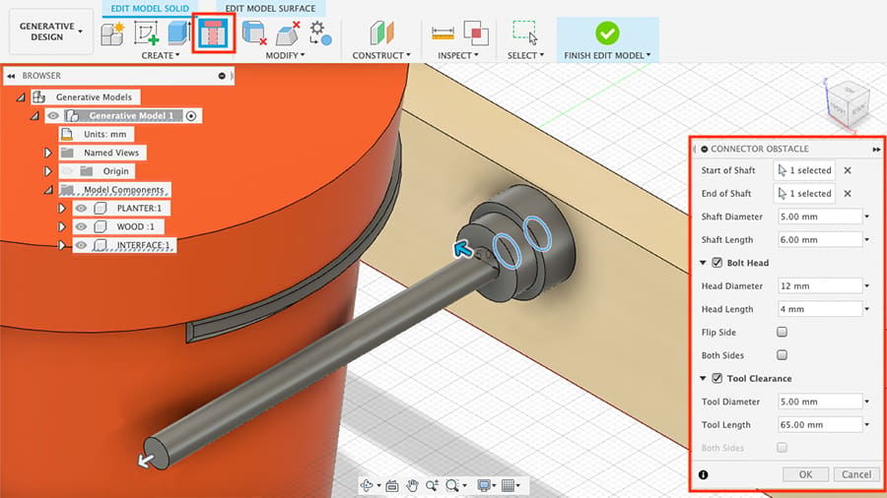The width and height of the screenshot is (887, 498).
Task: Hide the INTERFACE:1 component
Action: click(81, 245)
